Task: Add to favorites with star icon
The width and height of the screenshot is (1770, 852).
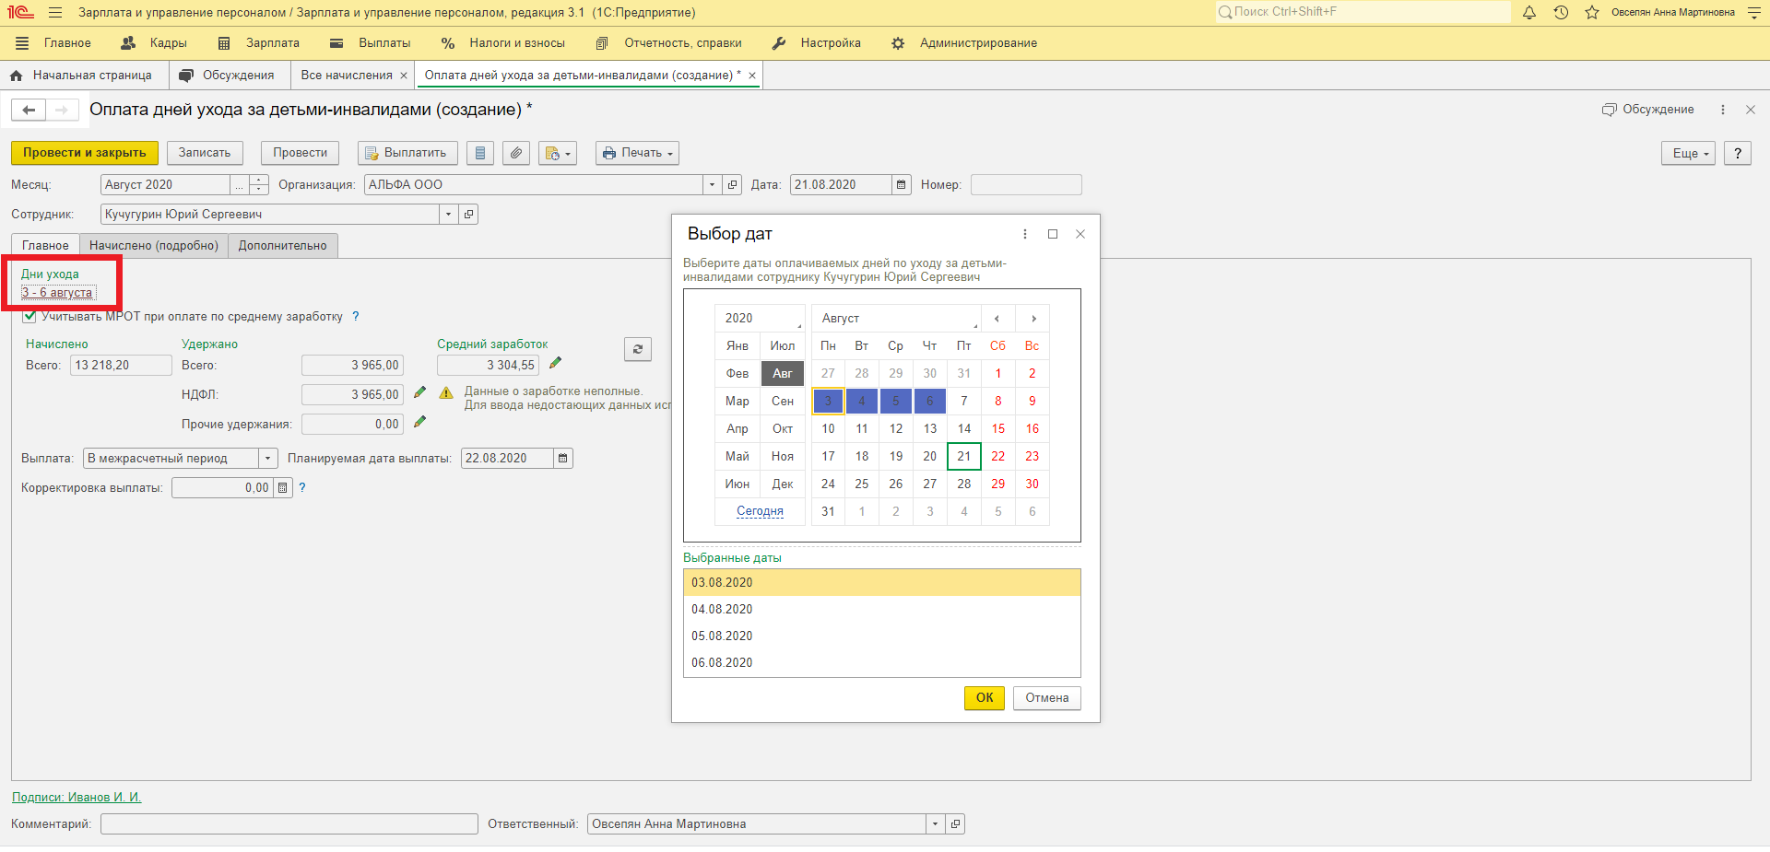Action: point(1592,13)
